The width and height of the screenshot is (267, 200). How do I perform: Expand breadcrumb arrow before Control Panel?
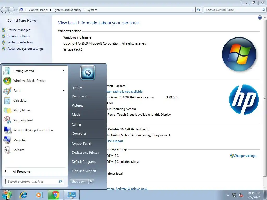(26, 10)
